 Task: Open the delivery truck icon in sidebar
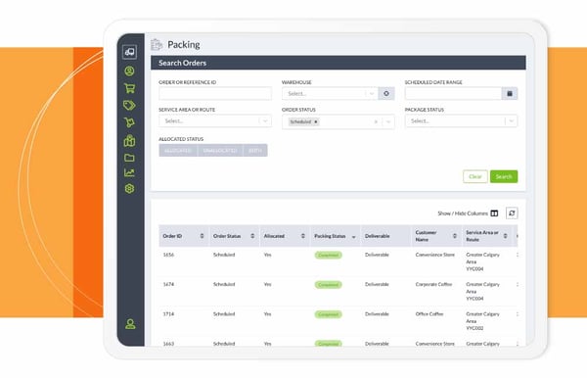click(129, 52)
